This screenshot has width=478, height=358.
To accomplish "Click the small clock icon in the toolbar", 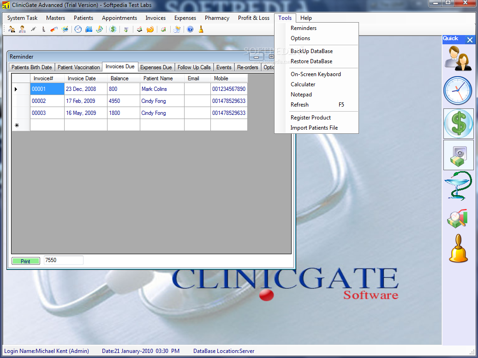I will tap(78, 29).
